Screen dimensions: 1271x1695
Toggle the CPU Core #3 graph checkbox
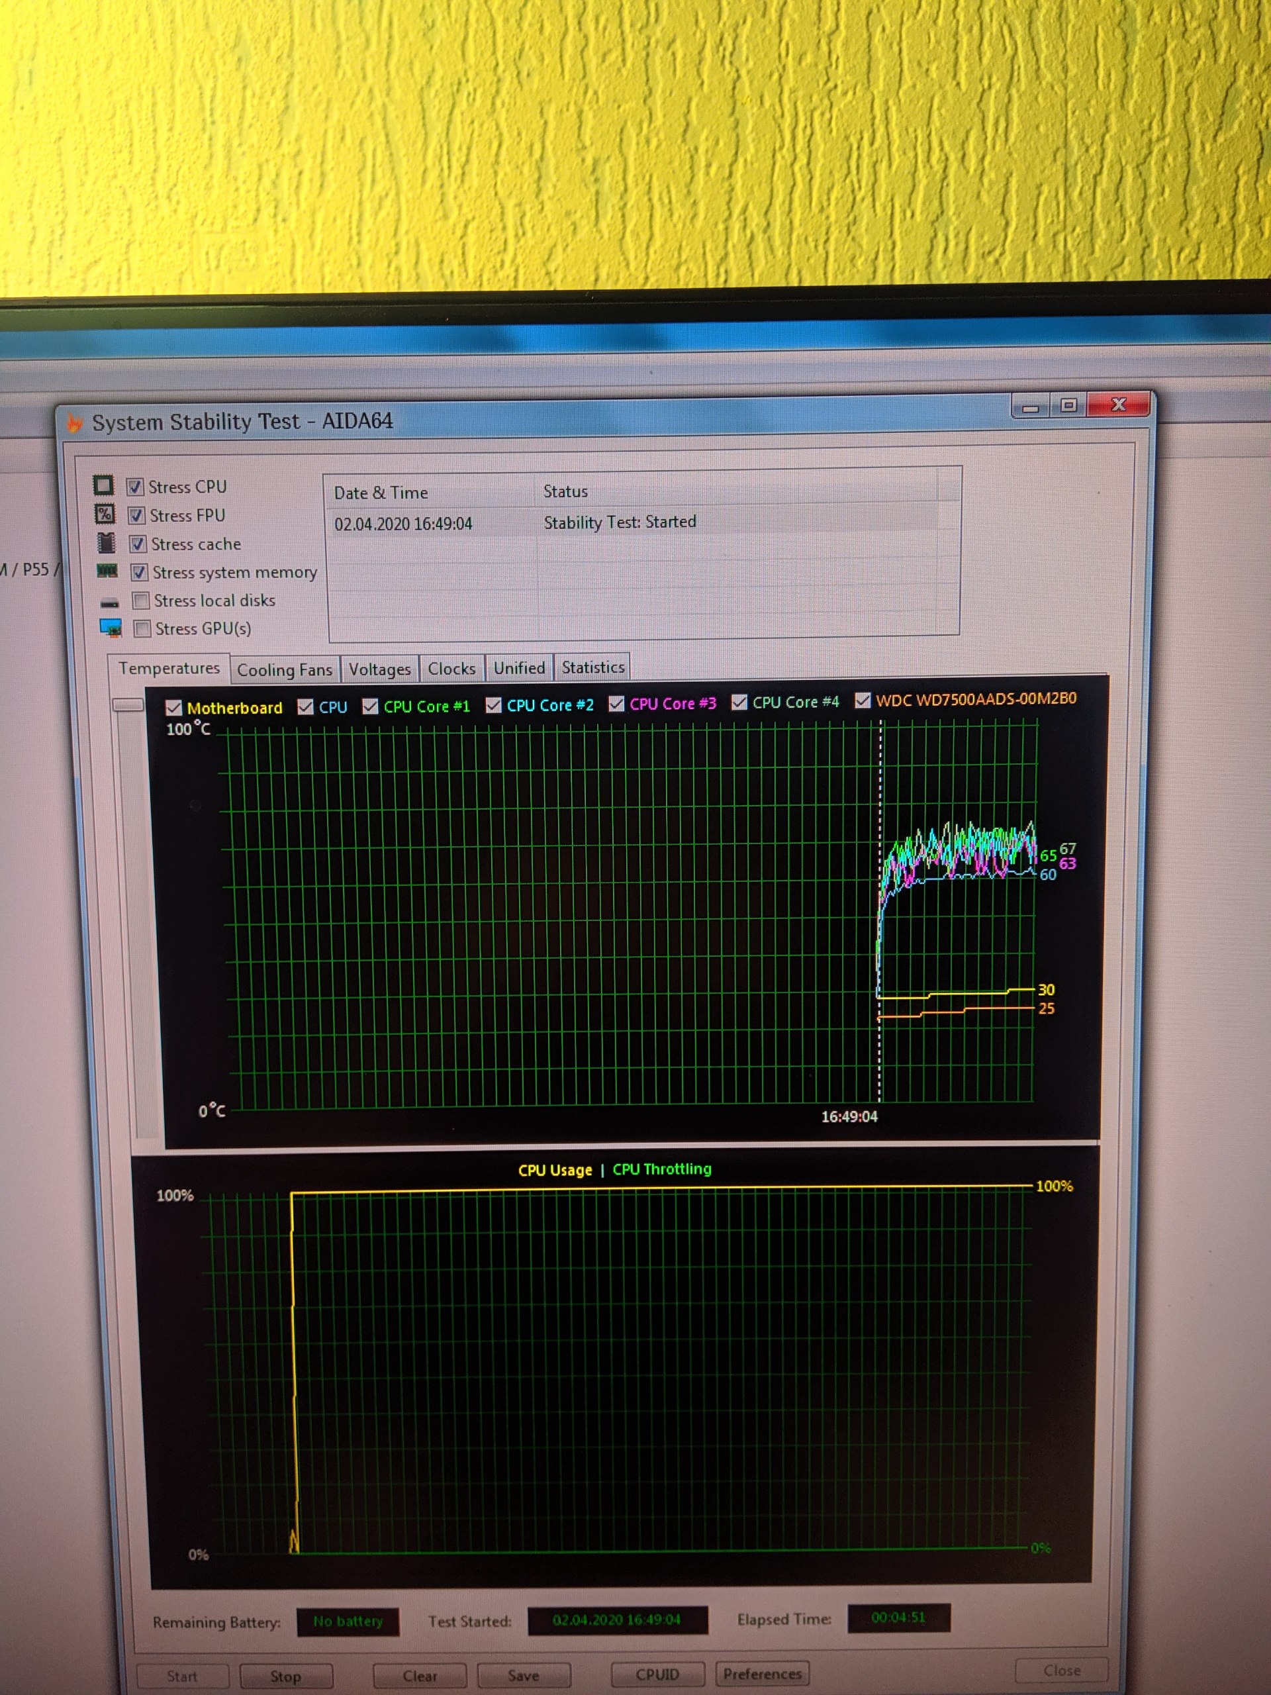coord(616,703)
